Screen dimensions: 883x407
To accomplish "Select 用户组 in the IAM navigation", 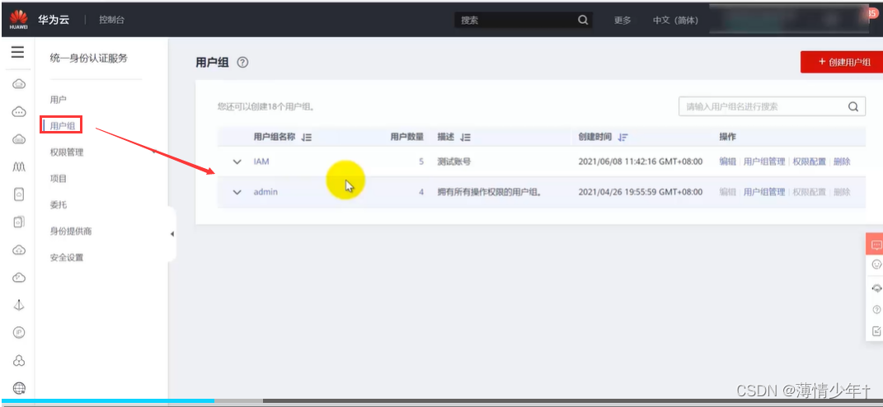I will 62,126.
